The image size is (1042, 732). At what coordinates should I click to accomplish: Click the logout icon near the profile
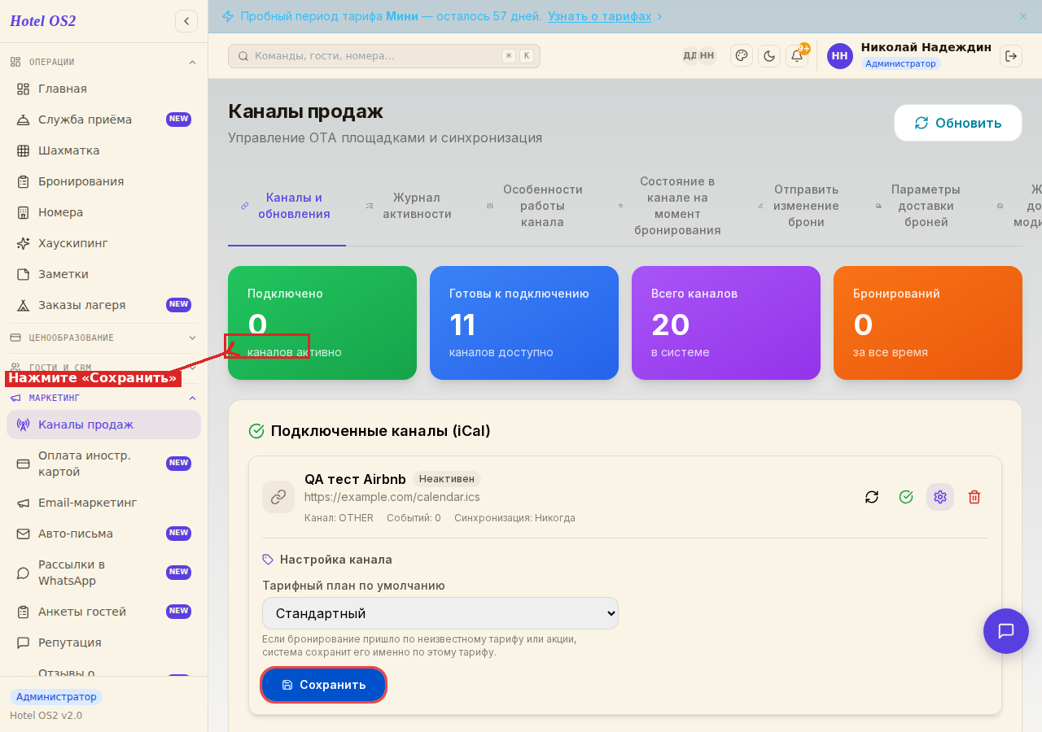(1011, 55)
